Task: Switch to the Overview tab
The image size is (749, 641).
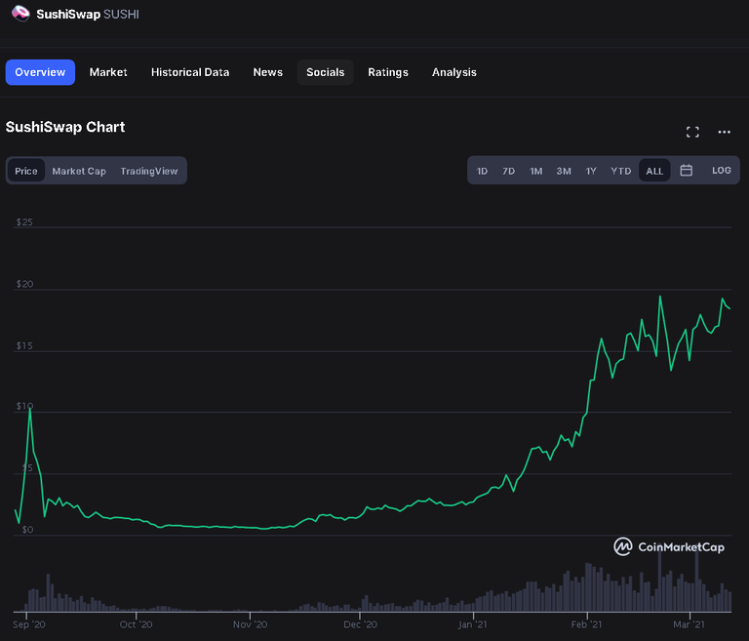Action: coord(40,72)
